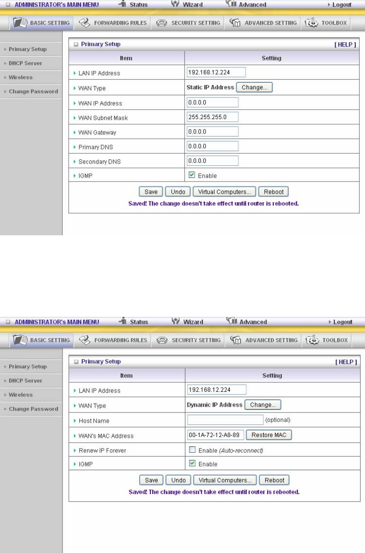Open Primary Setup sidebar link, Static IP page
The width and height of the screenshot is (365, 553).
pyautogui.click(x=27, y=49)
